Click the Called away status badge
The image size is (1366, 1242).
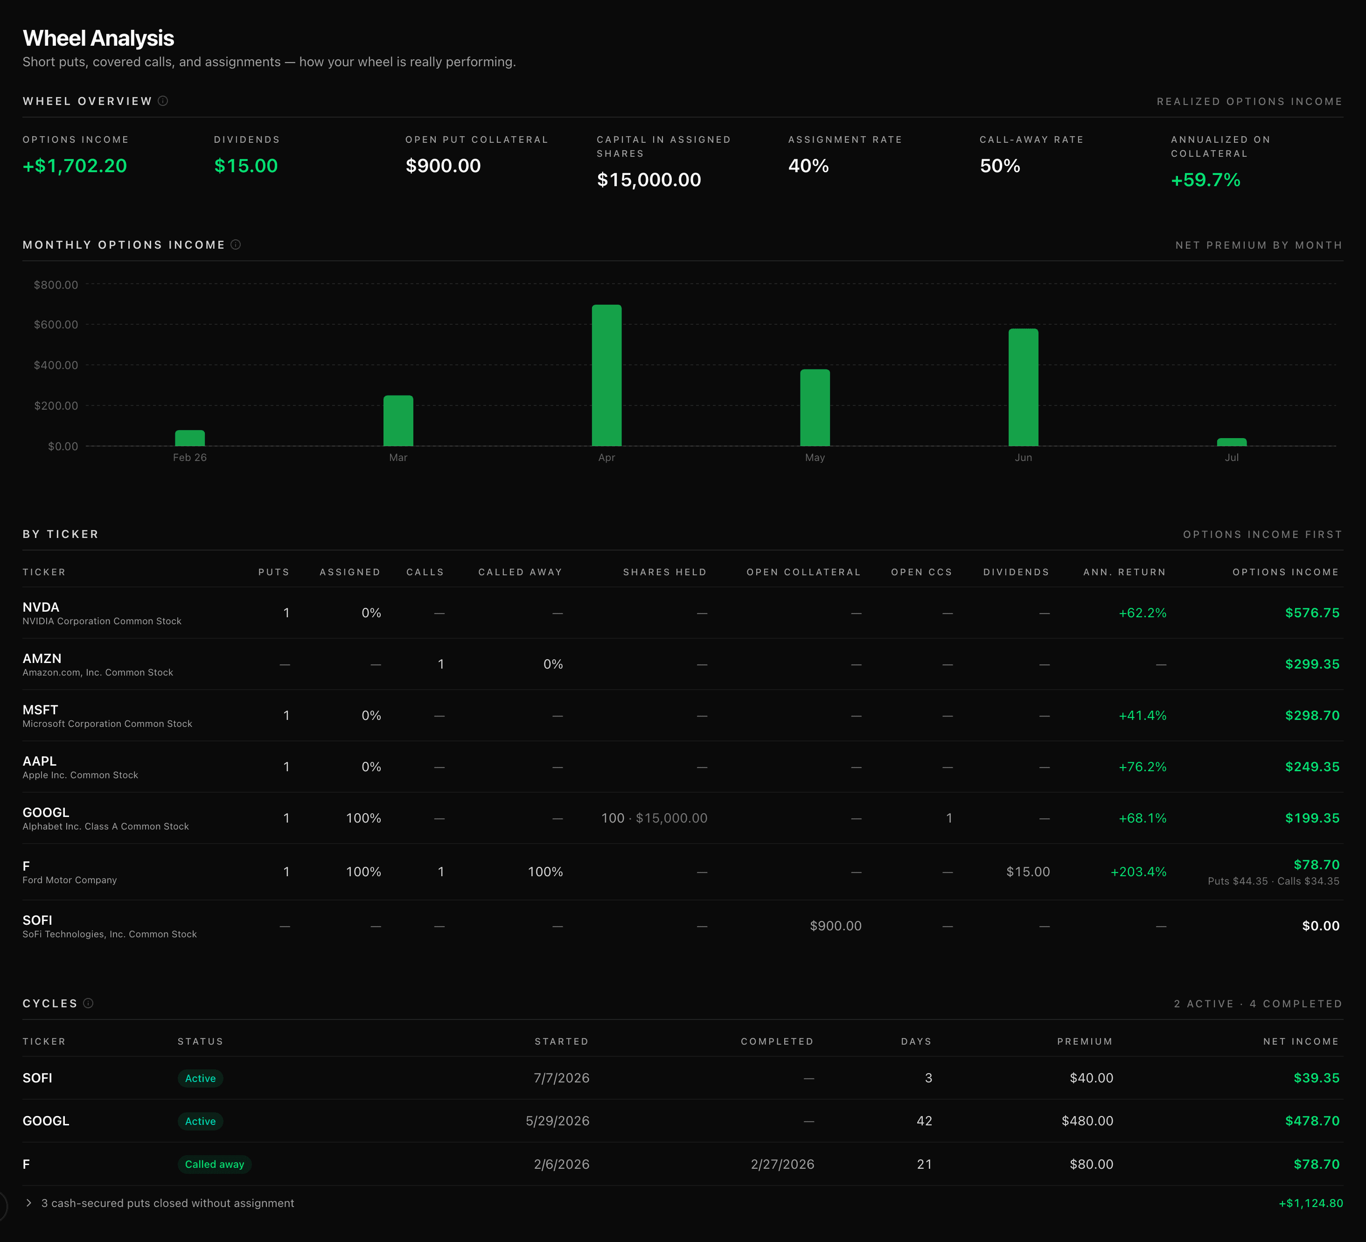coord(215,1164)
